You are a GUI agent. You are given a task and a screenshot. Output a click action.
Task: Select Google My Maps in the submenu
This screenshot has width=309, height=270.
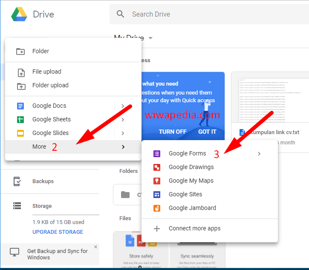coord(210,181)
